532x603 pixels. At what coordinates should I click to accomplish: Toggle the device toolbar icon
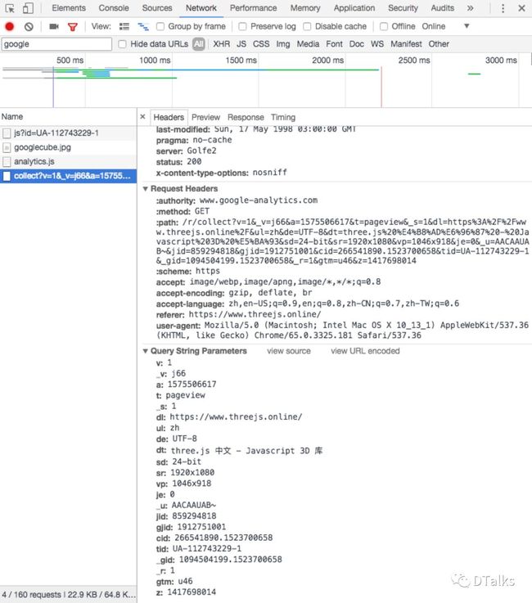[28, 8]
